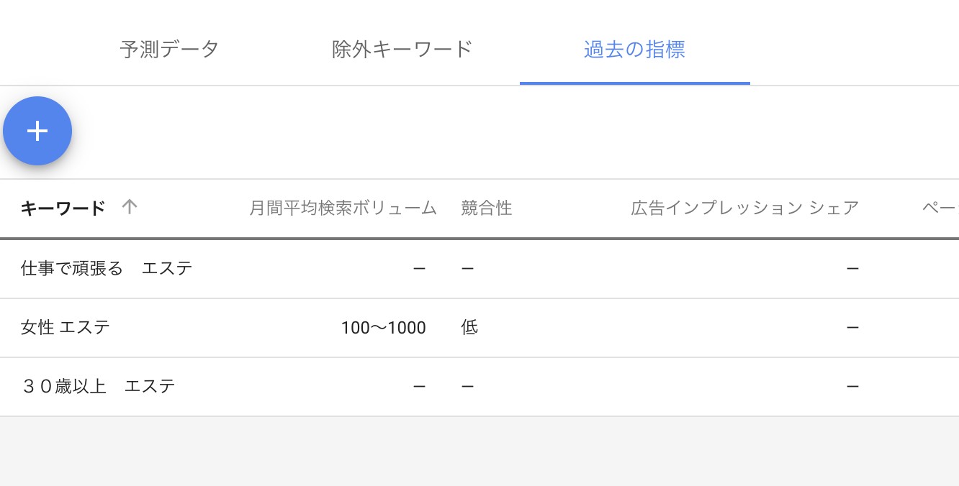Click the 100〜1000 search volume cell
959x486 pixels.
point(384,328)
